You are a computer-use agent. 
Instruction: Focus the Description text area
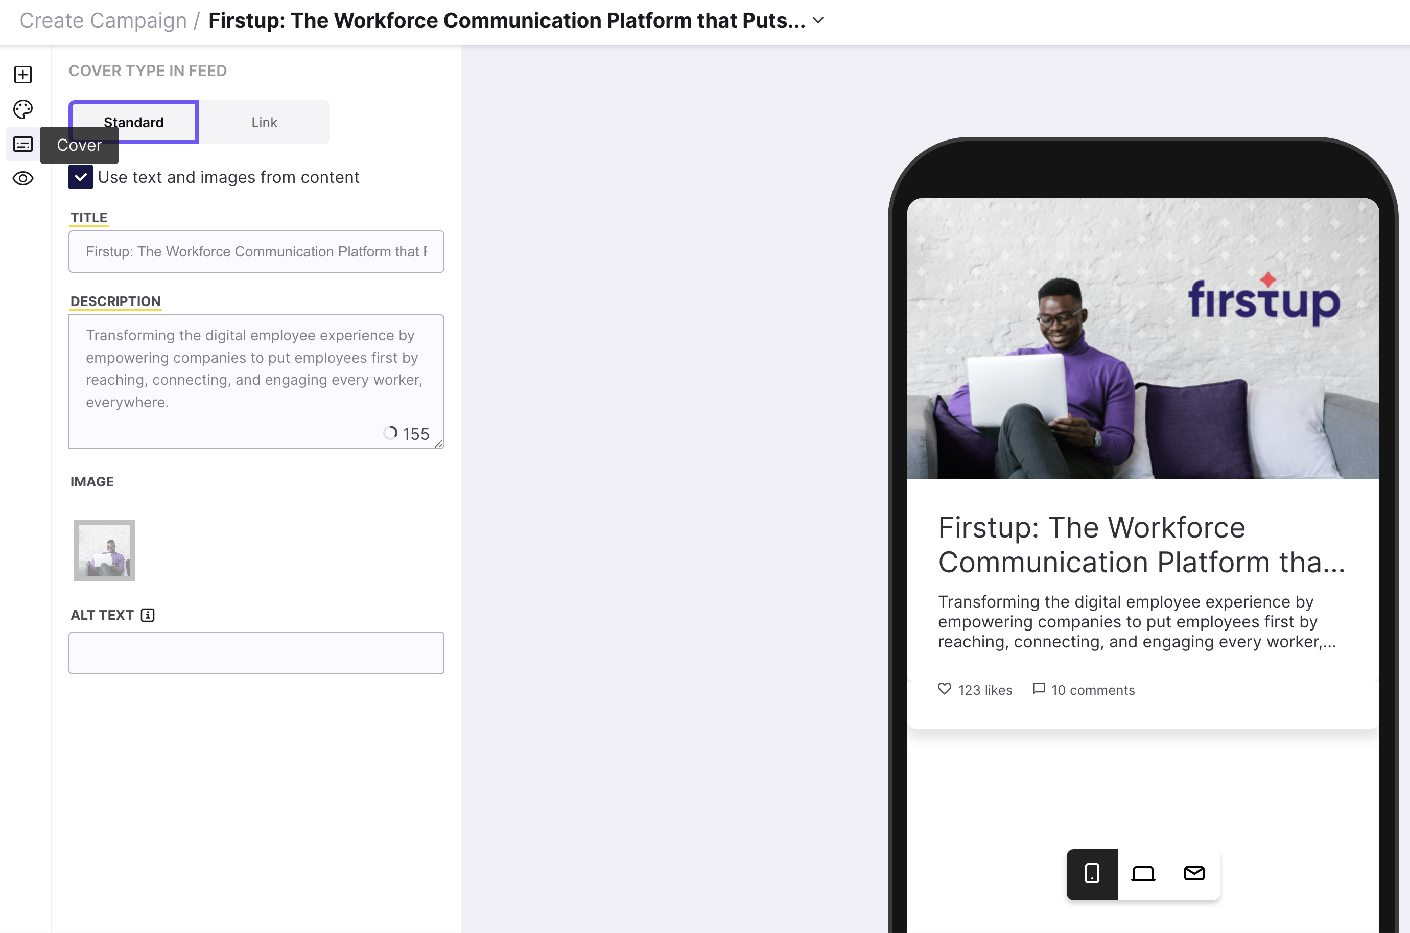pyautogui.click(x=256, y=381)
